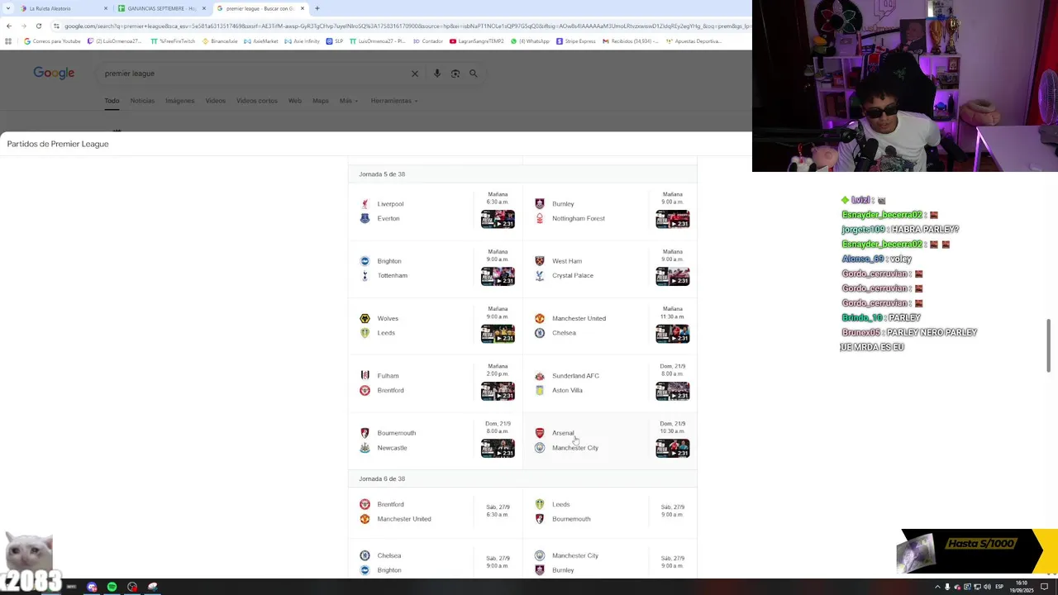
Task: Open AxieMarket bookmark
Action: tap(260, 41)
